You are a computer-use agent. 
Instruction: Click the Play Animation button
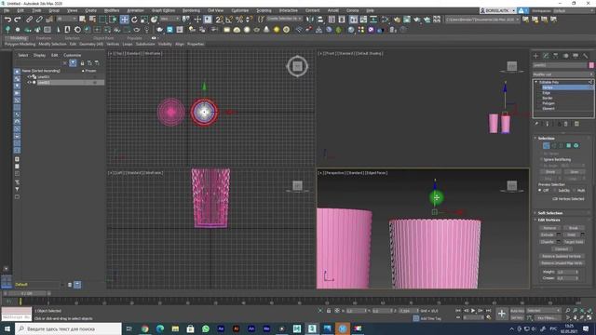pos(473,311)
